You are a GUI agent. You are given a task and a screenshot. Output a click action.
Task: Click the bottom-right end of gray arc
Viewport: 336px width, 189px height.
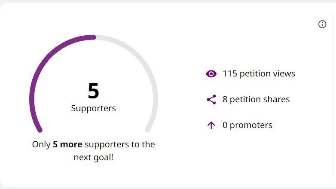[148, 129]
